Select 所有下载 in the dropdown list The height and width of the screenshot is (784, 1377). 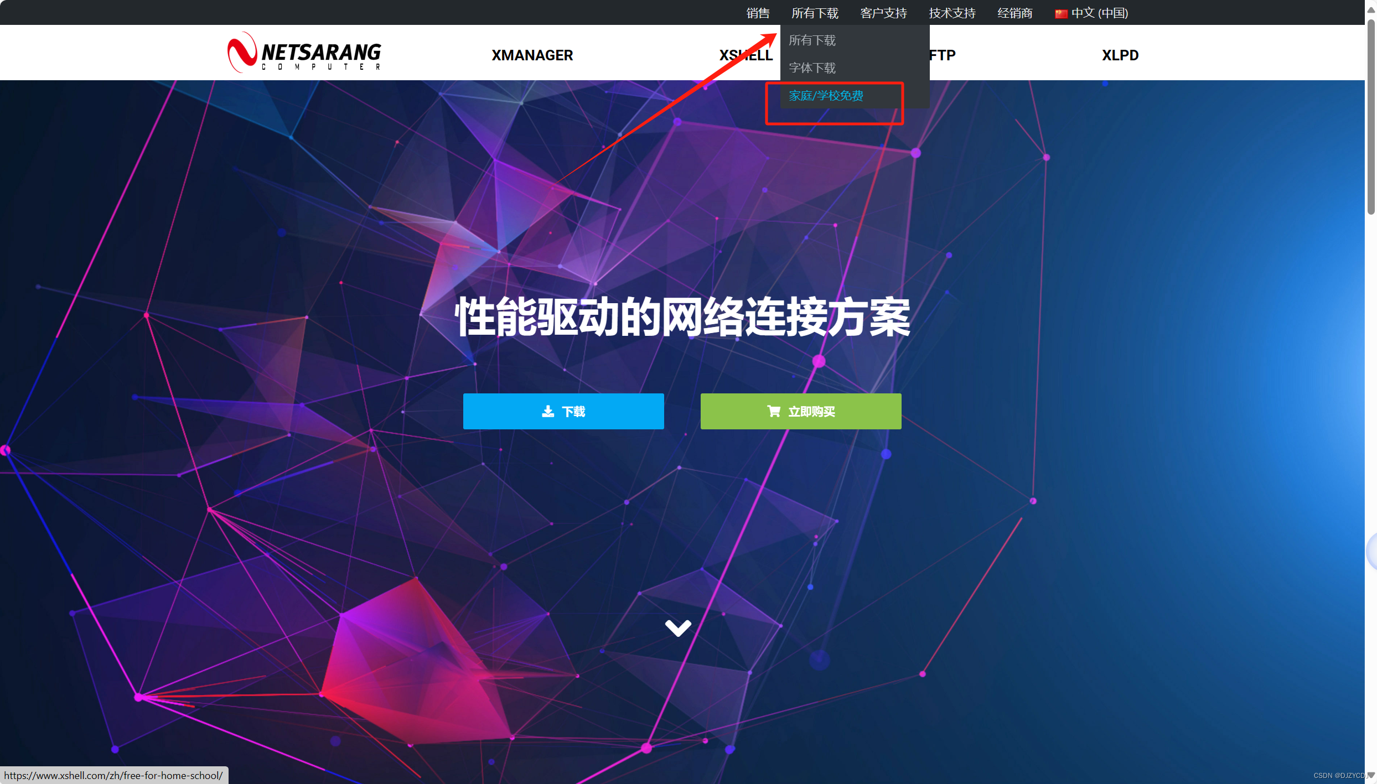click(x=812, y=40)
